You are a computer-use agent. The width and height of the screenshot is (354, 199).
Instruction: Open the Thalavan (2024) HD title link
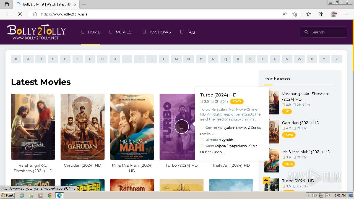click(231, 165)
